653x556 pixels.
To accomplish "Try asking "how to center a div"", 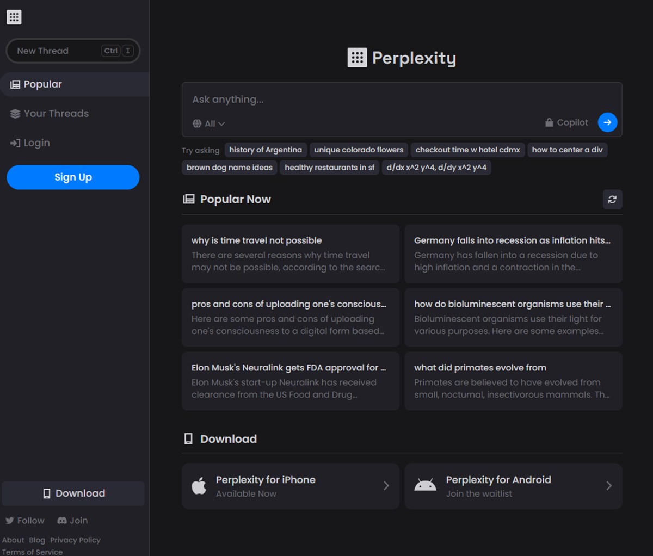I will pyautogui.click(x=567, y=150).
